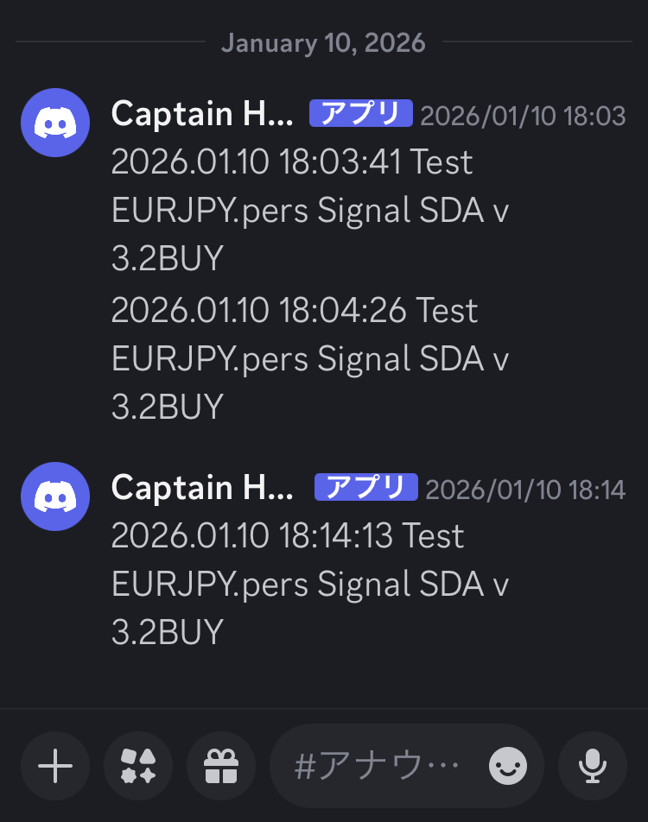
Task: Tap the microphone voice message icon
Action: pyautogui.click(x=592, y=766)
